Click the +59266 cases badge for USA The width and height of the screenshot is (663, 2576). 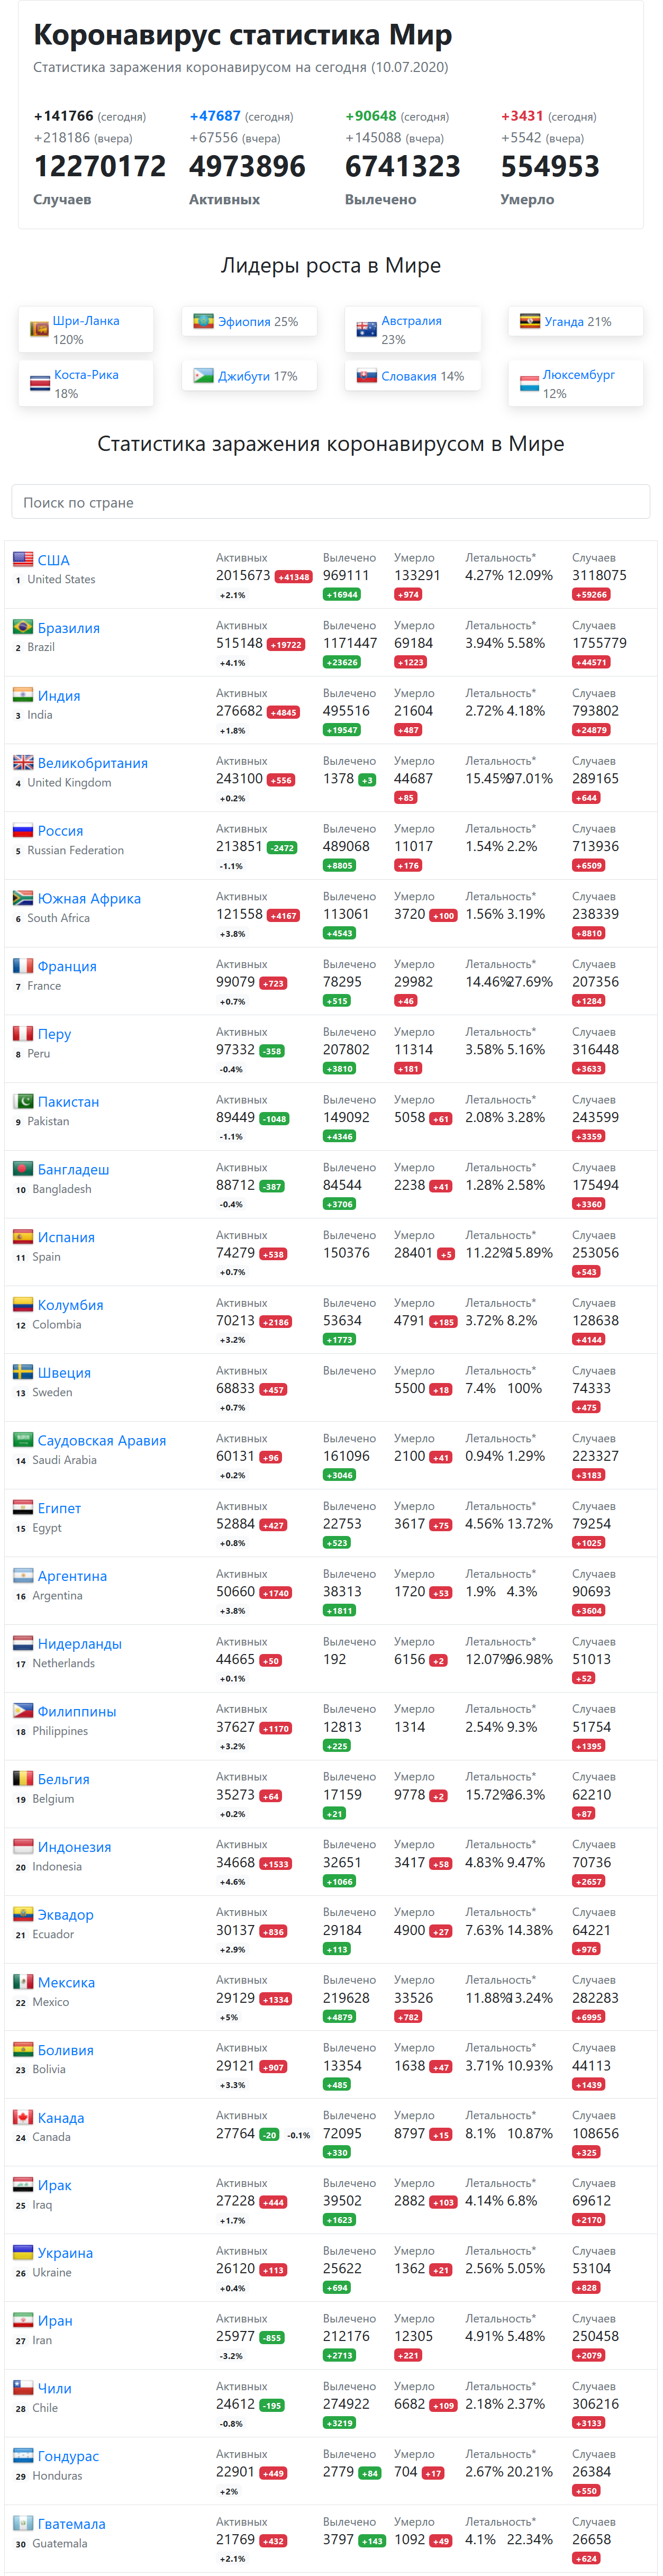pos(591,594)
